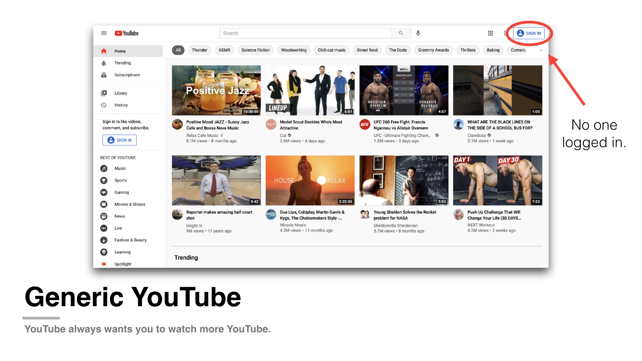This screenshot has width=642, height=361.
Task: Select the Science Fiction chip
Action: pos(255,50)
